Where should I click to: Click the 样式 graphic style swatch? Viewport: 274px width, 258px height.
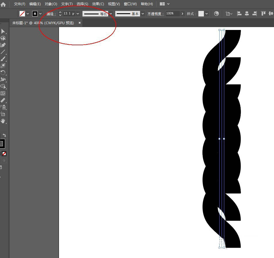pos(201,14)
